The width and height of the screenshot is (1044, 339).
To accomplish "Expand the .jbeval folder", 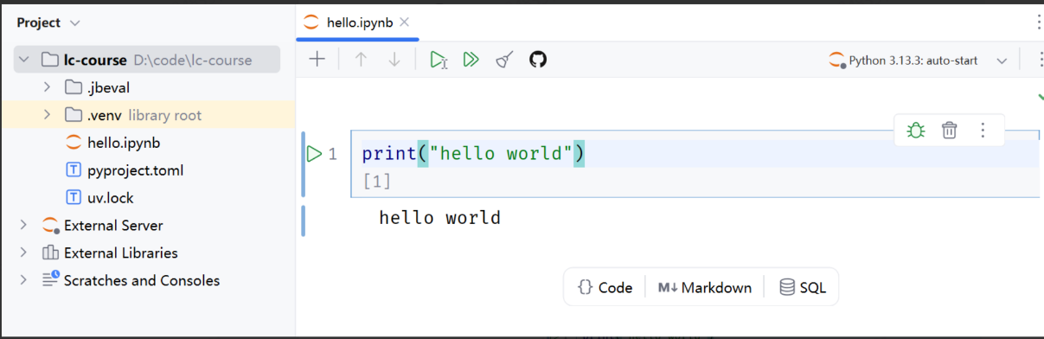I will click(x=48, y=87).
